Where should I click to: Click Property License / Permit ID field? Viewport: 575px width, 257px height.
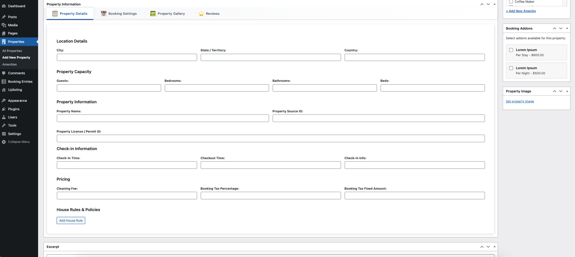(271, 139)
